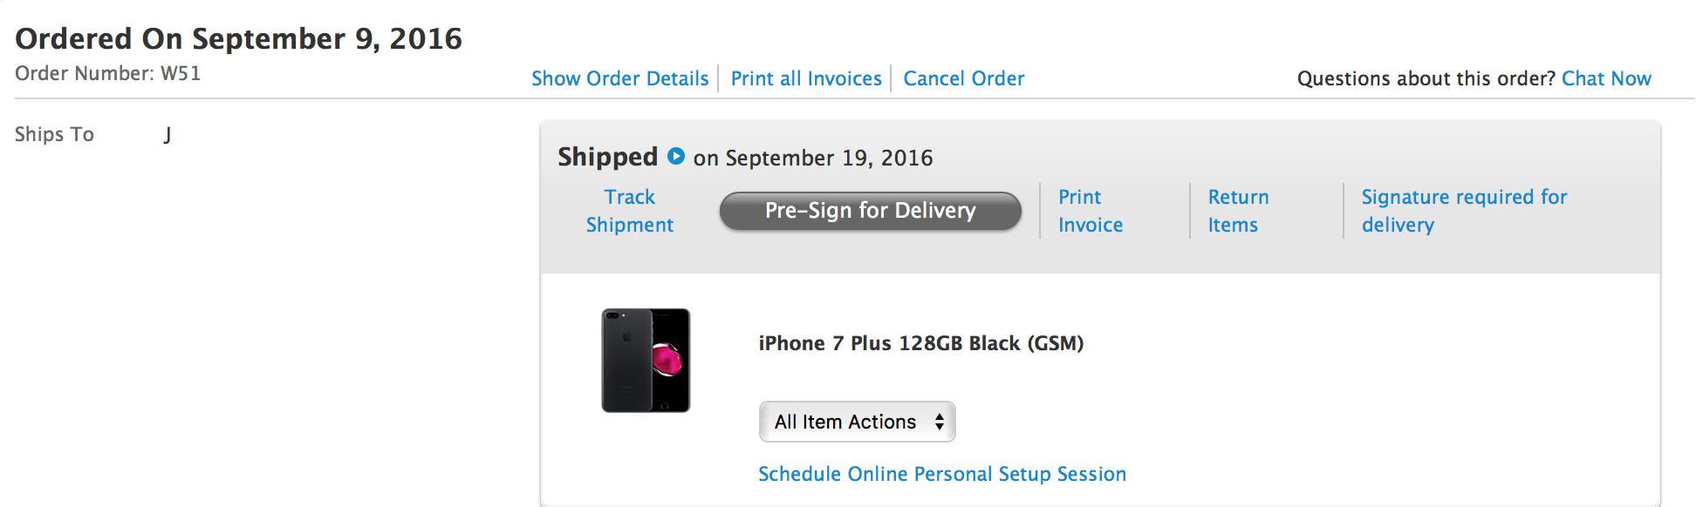This screenshot has width=1696, height=507.
Task: Click Signature required for delivery link
Action: 1464,211
